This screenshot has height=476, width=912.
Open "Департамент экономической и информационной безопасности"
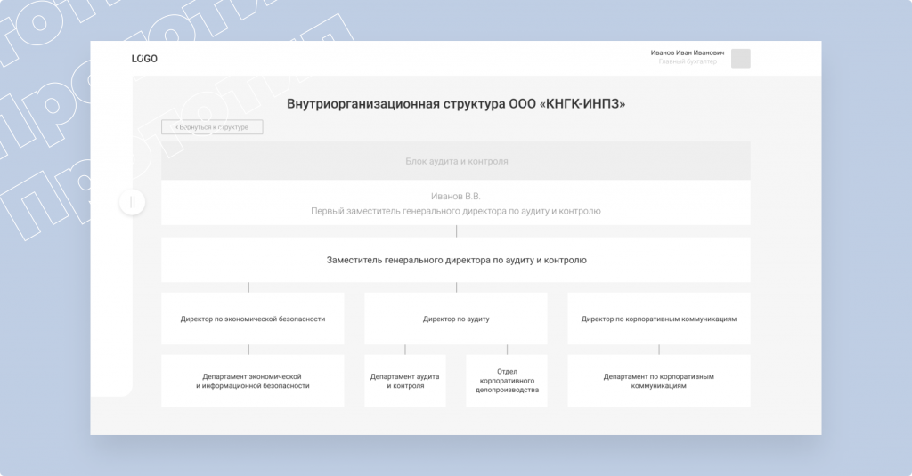[252, 382]
